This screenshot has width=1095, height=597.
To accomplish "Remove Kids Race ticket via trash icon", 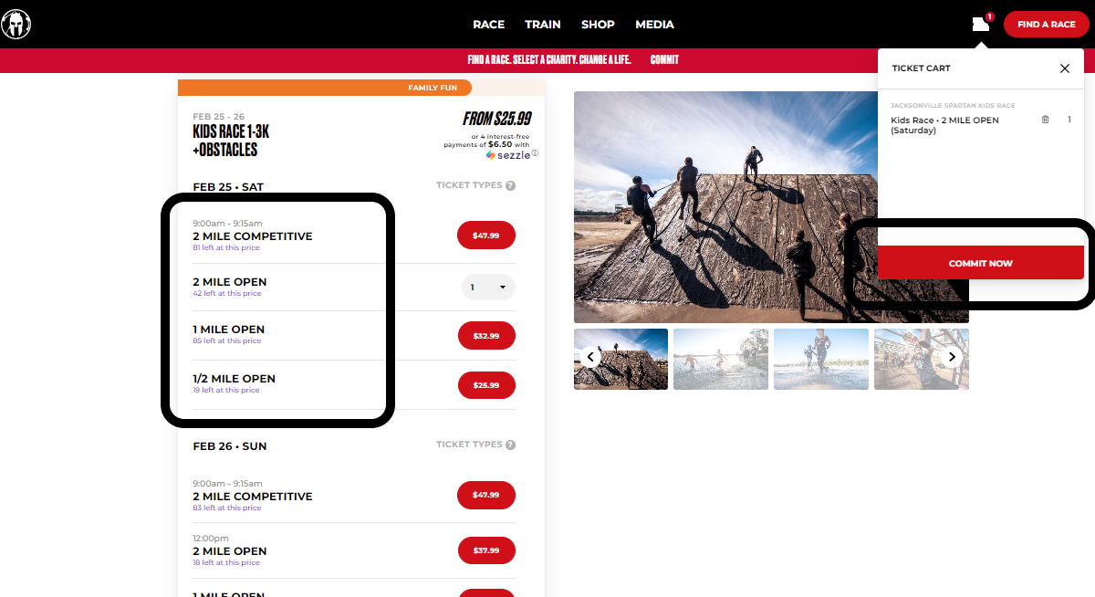I will click(1046, 120).
